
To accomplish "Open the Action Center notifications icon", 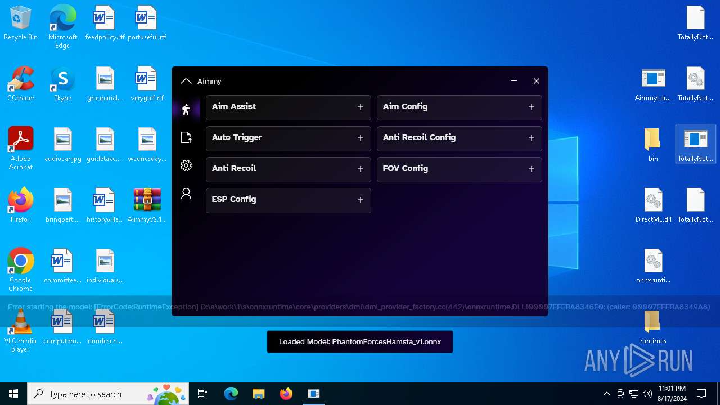I will 701,394.
